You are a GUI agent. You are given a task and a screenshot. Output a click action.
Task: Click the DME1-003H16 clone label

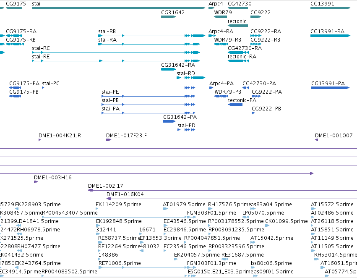click(53, 178)
